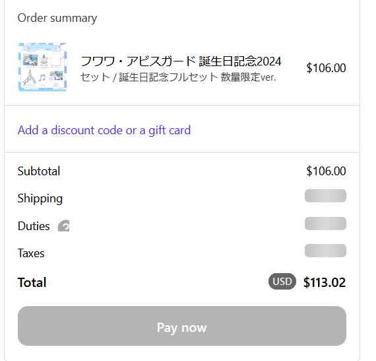Click the Order summary heading

click(57, 18)
